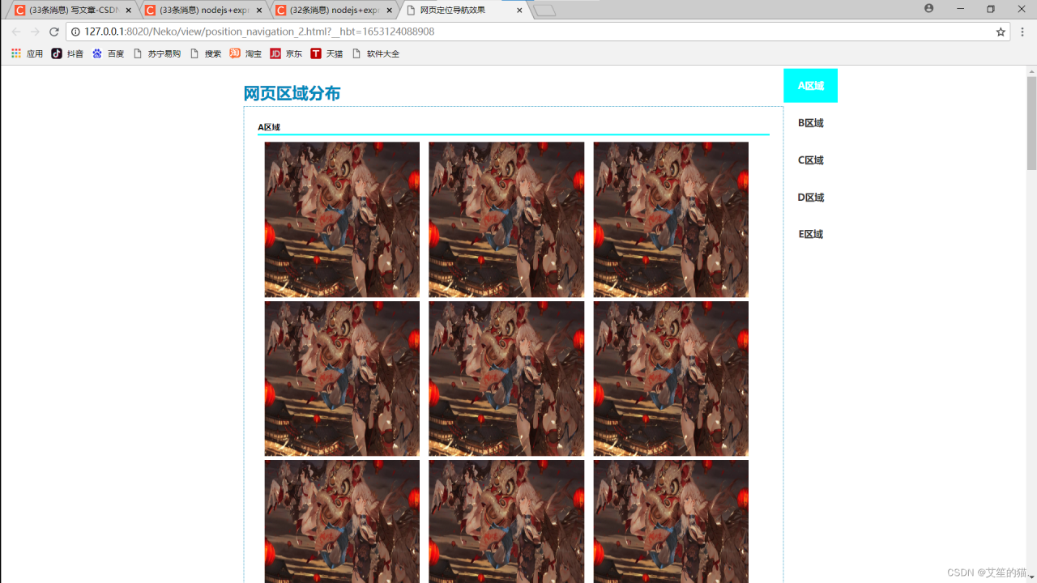Open the 天猫 bookmark
Image resolution: width=1037 pixels, height=583 pixels.
pos(326,53)
